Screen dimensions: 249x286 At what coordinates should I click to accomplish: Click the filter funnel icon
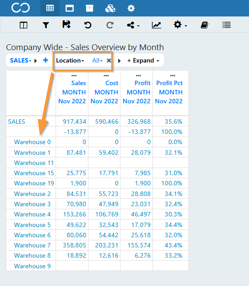(46, 25)
